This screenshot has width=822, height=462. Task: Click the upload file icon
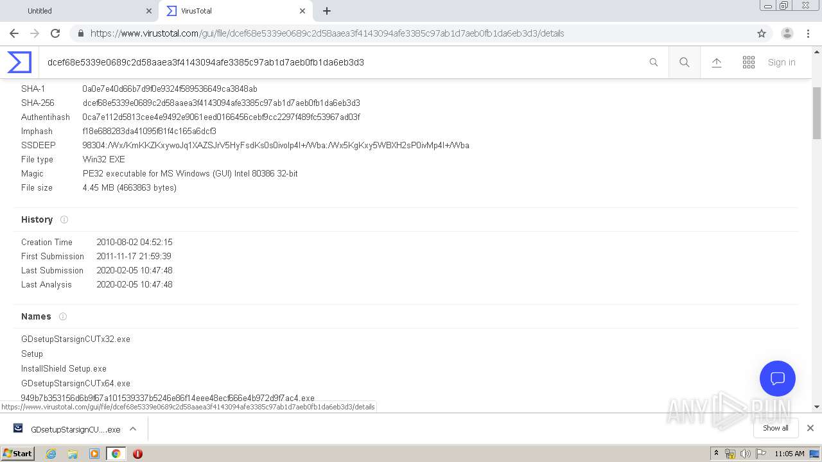click(x=717, y=62)
